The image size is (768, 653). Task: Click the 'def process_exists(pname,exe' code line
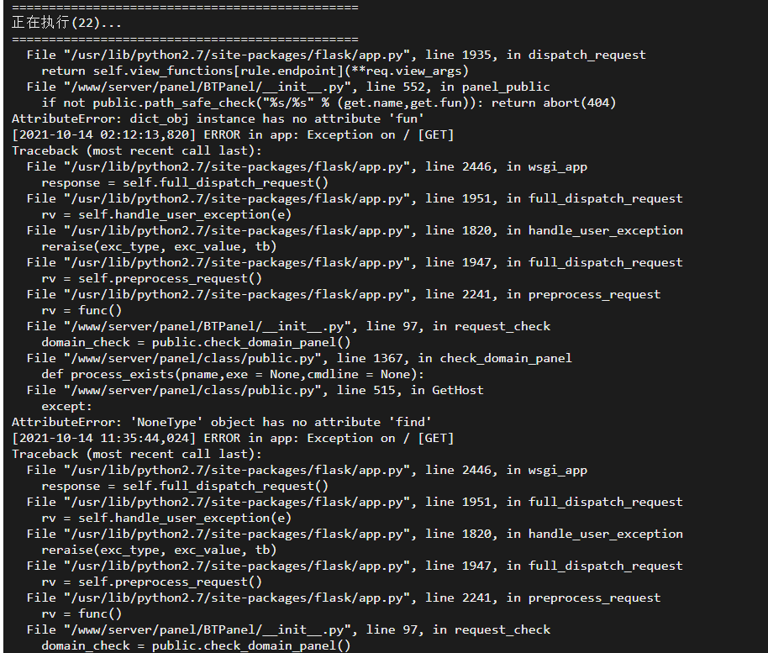click(233, 374)
